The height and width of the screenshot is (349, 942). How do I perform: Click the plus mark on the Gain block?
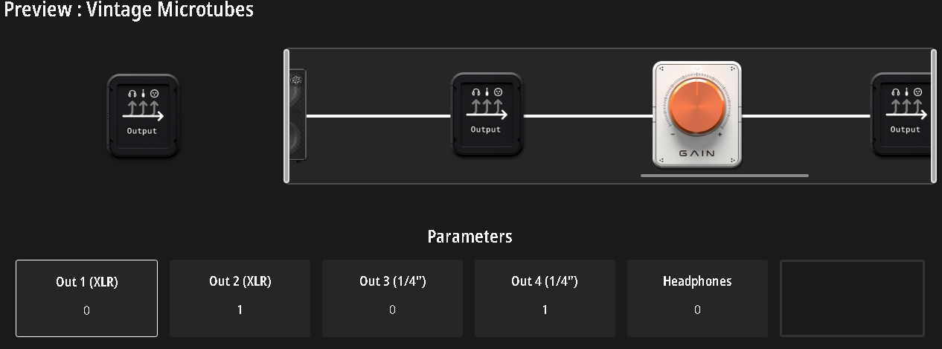tap(720, 135)
